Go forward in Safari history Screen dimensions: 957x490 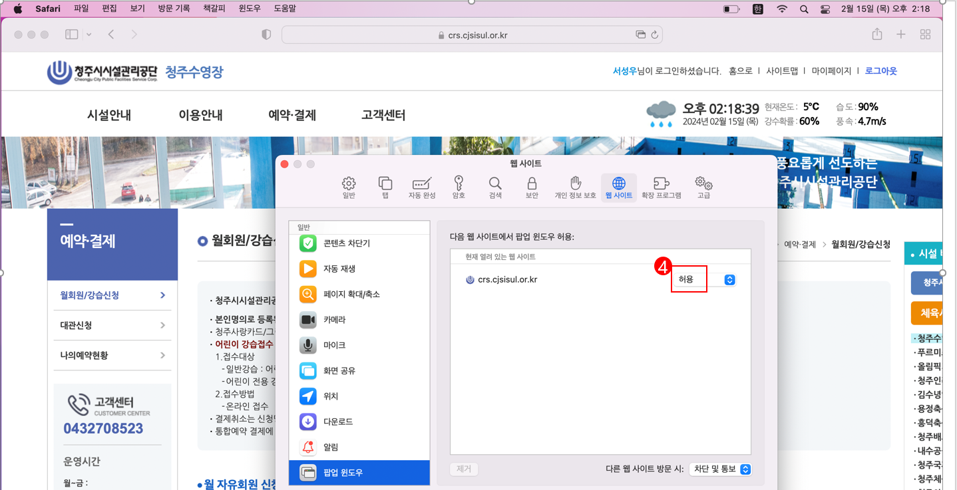pos(134,35)
